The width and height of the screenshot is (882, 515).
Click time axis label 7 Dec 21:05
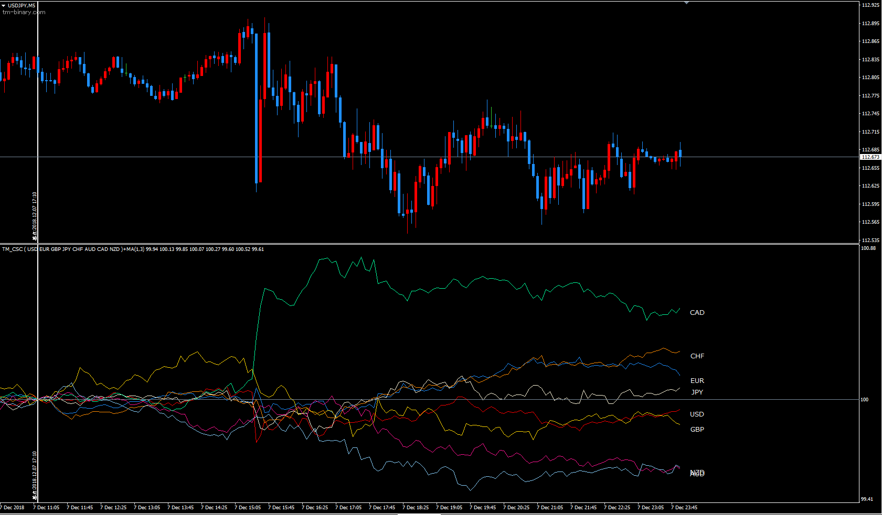click(x=550, y=508)
